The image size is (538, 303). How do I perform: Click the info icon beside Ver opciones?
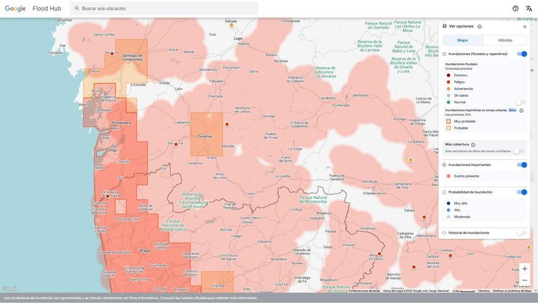coord(479,26)
